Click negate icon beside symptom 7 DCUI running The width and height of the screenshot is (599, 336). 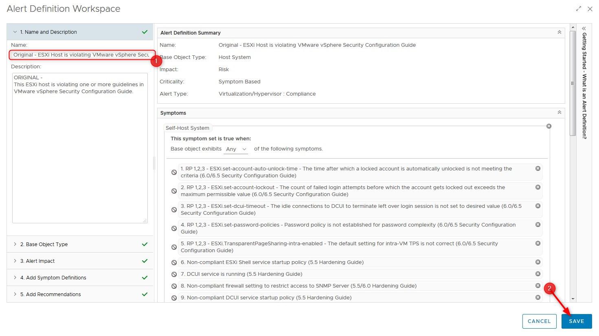174,275
